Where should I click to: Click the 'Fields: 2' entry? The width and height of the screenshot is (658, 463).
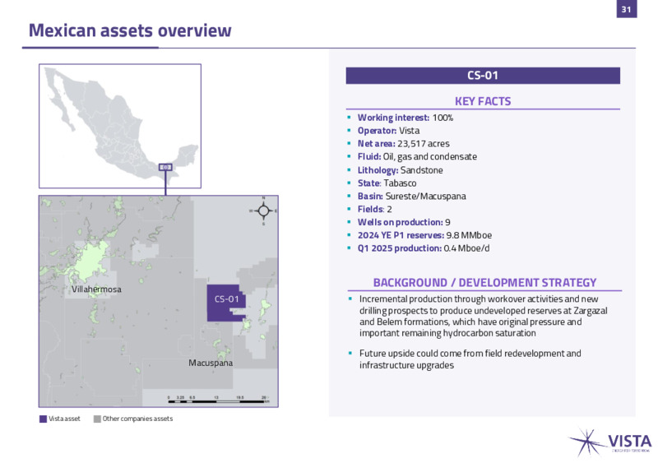click(x=375, y=209)
